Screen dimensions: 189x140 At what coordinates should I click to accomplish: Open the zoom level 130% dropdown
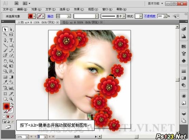[x=27, y=137]
